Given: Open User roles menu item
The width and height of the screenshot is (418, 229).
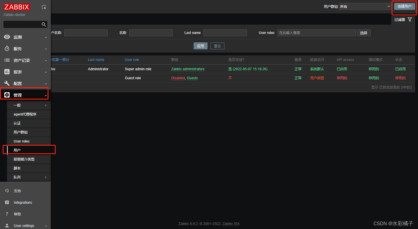Looking at the screenshot, I should pos(29,141).
